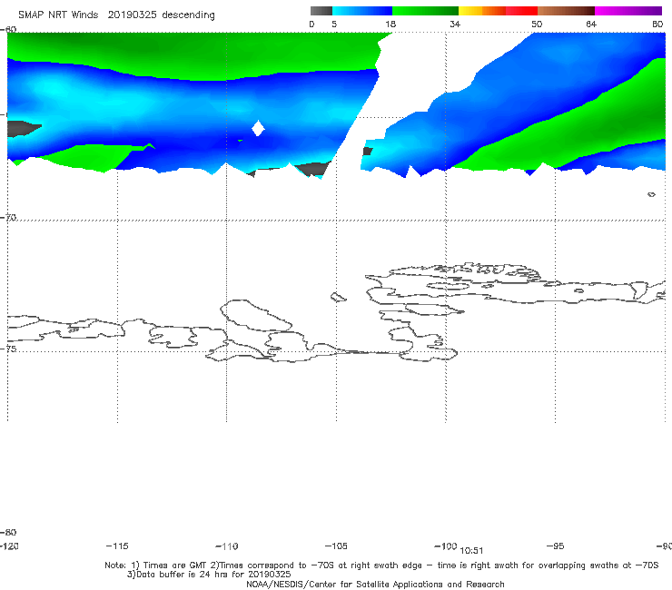Click the '-75' latitude axis label
Image resolution: width=672 pixels, height=590 pixels.
click(8, 349)
